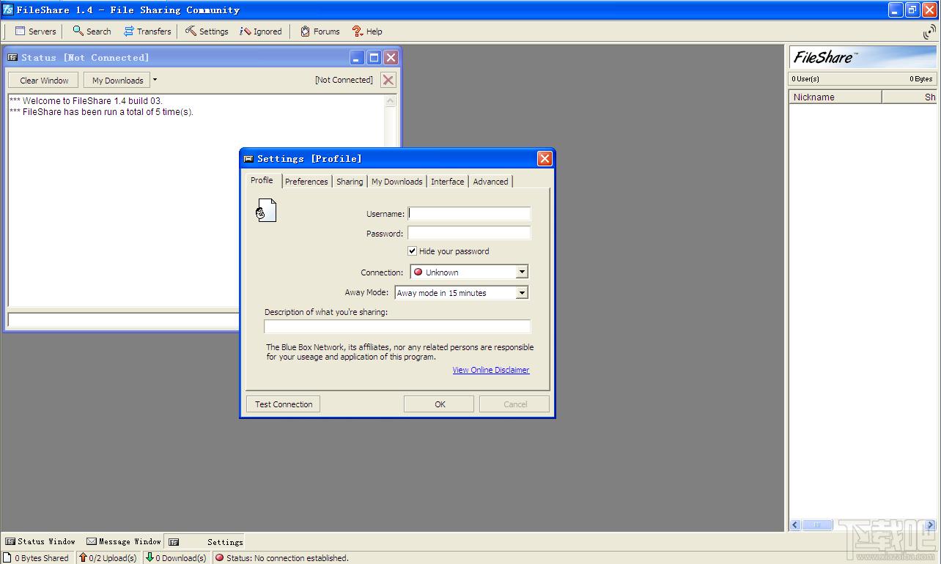Open Help from the toolbar
This screenshot has width=941, height=564.
[367, 31]
